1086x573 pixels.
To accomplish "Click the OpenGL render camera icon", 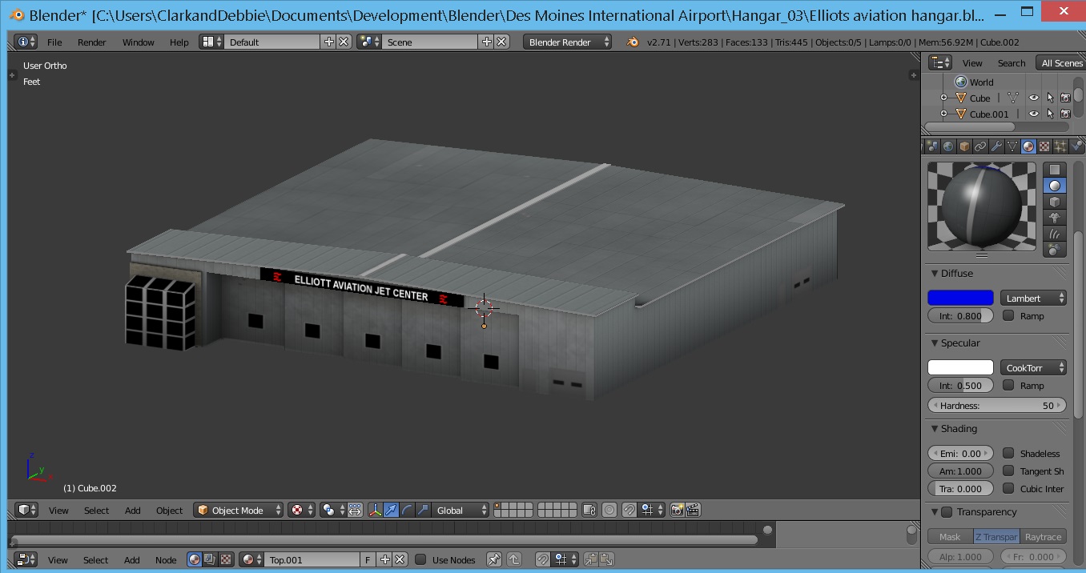I will [678, 510].
